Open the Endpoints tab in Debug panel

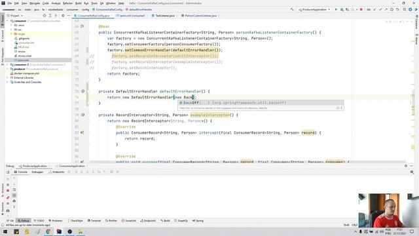coord(56,172)
